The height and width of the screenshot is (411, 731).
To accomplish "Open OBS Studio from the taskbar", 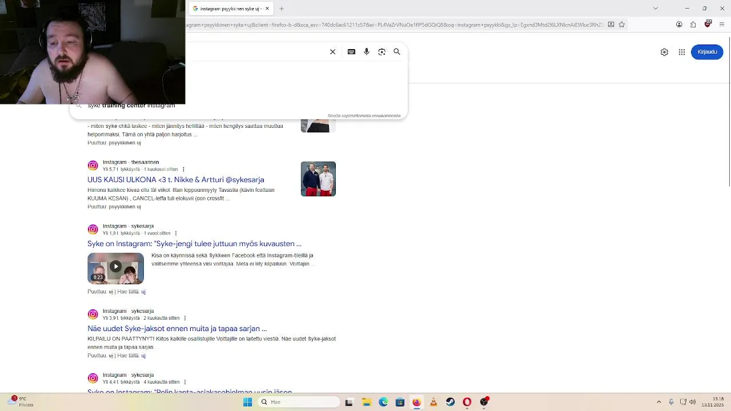I will 484,402.
